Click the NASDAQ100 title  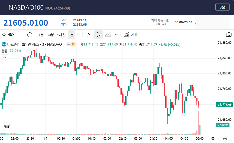(26, 8)
